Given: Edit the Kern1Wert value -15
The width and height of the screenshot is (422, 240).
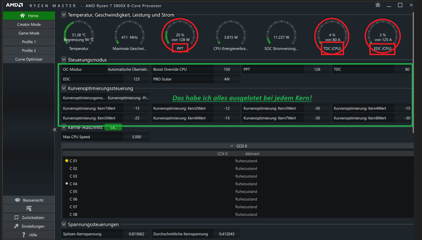Looking at the screenshot, I should click(136, 108).
